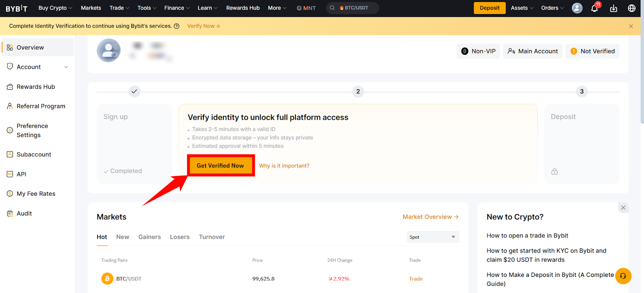Click the Completed sign up step card

[134, 144]
